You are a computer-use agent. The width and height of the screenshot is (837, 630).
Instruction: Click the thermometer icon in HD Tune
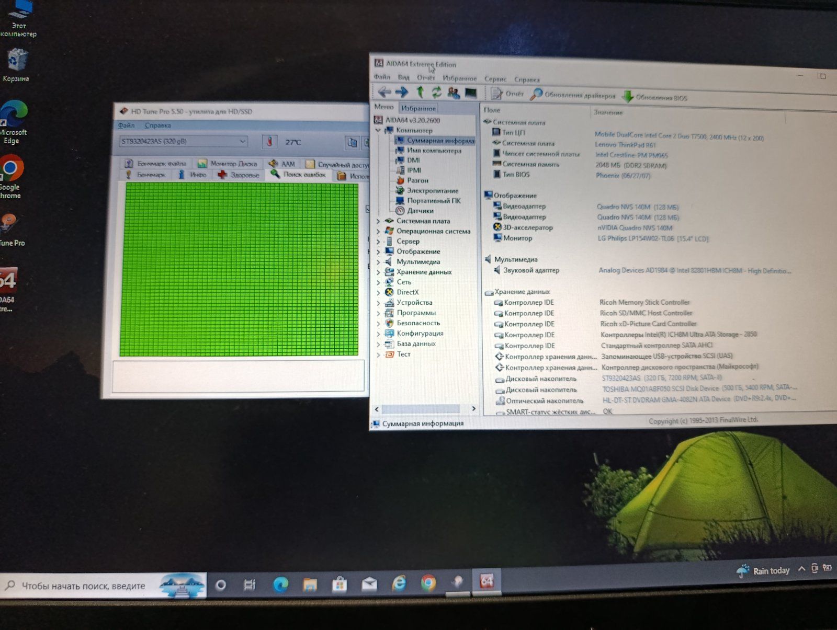pyautogui.click(x=270, y=142)
